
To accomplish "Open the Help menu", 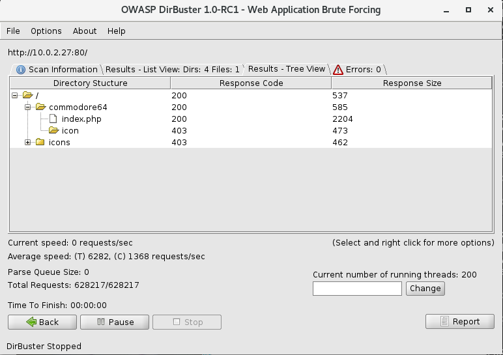I will (x=117, y=31).
